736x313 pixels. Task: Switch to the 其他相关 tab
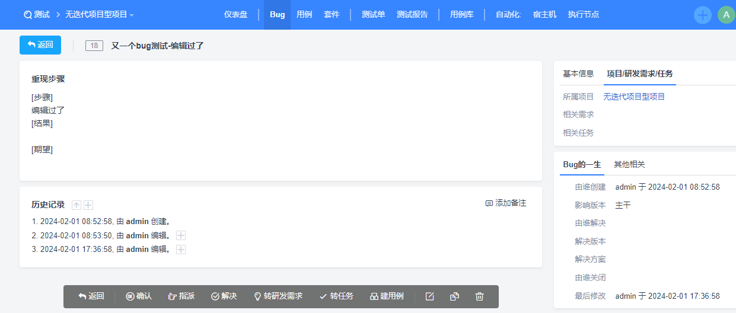(629, 164)
